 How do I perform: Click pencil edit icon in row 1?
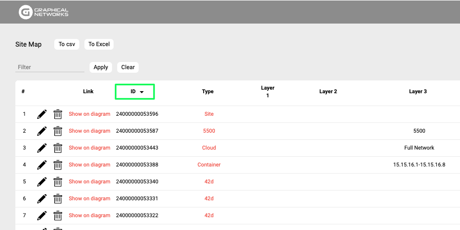tap(42, 114)
